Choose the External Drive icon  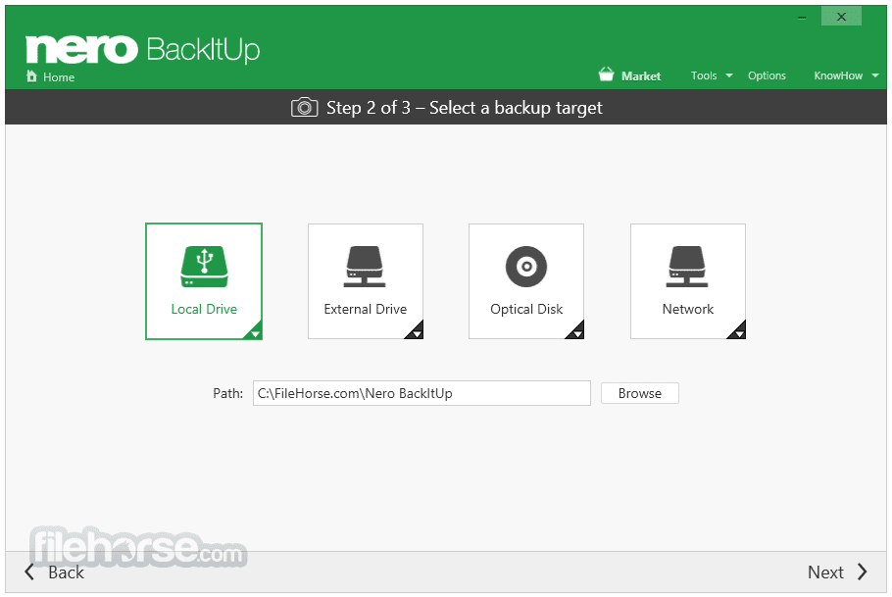tap(365, 267)
